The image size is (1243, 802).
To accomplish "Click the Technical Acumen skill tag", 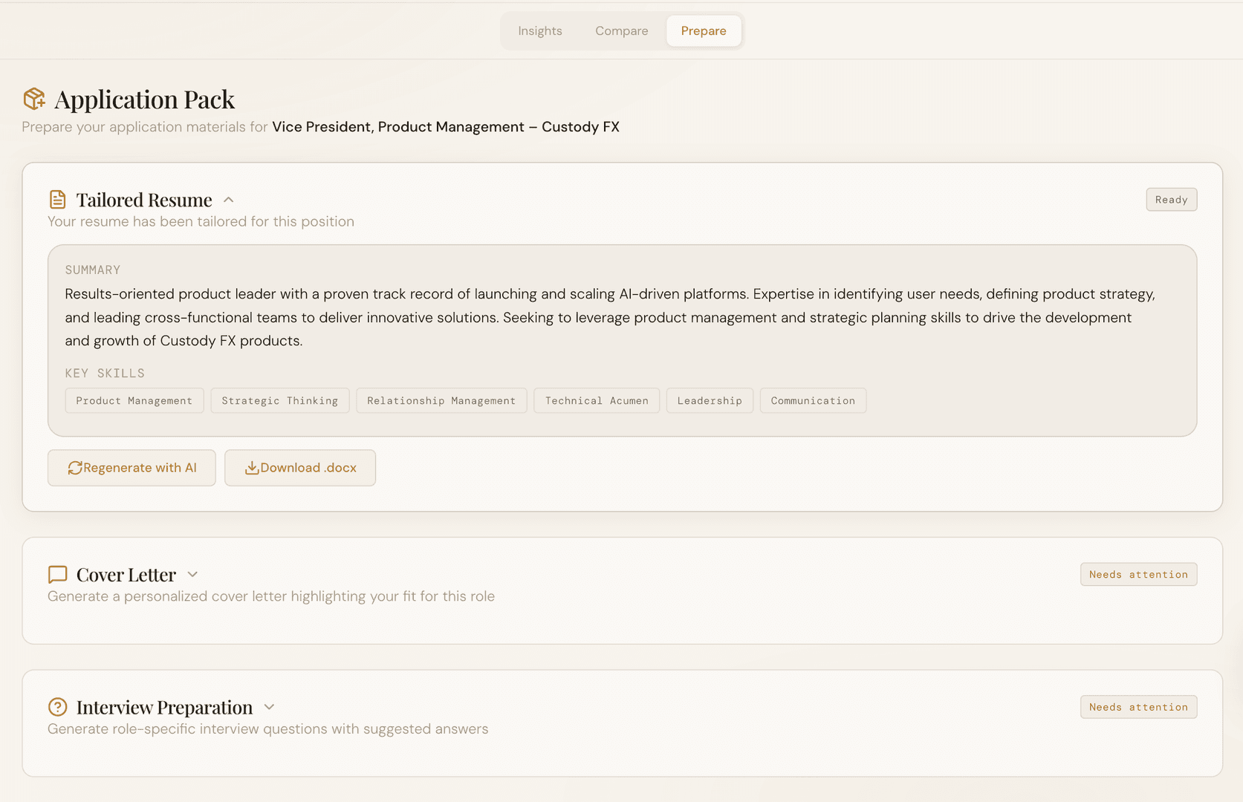I will click(597, 401).
